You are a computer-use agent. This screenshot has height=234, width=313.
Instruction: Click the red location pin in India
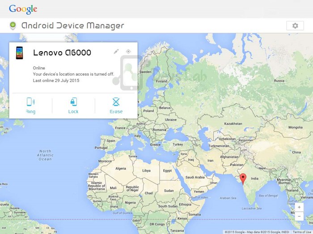tap(243, 179)
